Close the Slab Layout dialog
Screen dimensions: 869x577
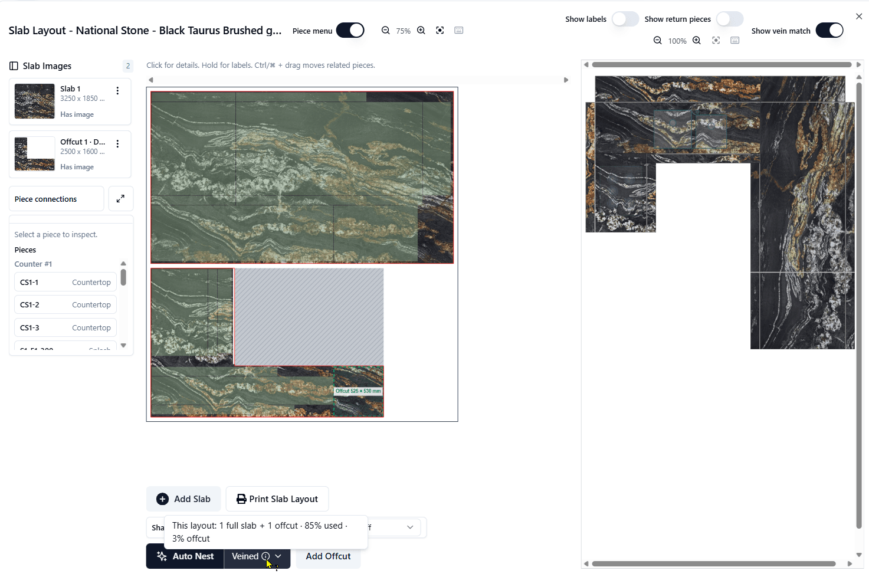859,17
